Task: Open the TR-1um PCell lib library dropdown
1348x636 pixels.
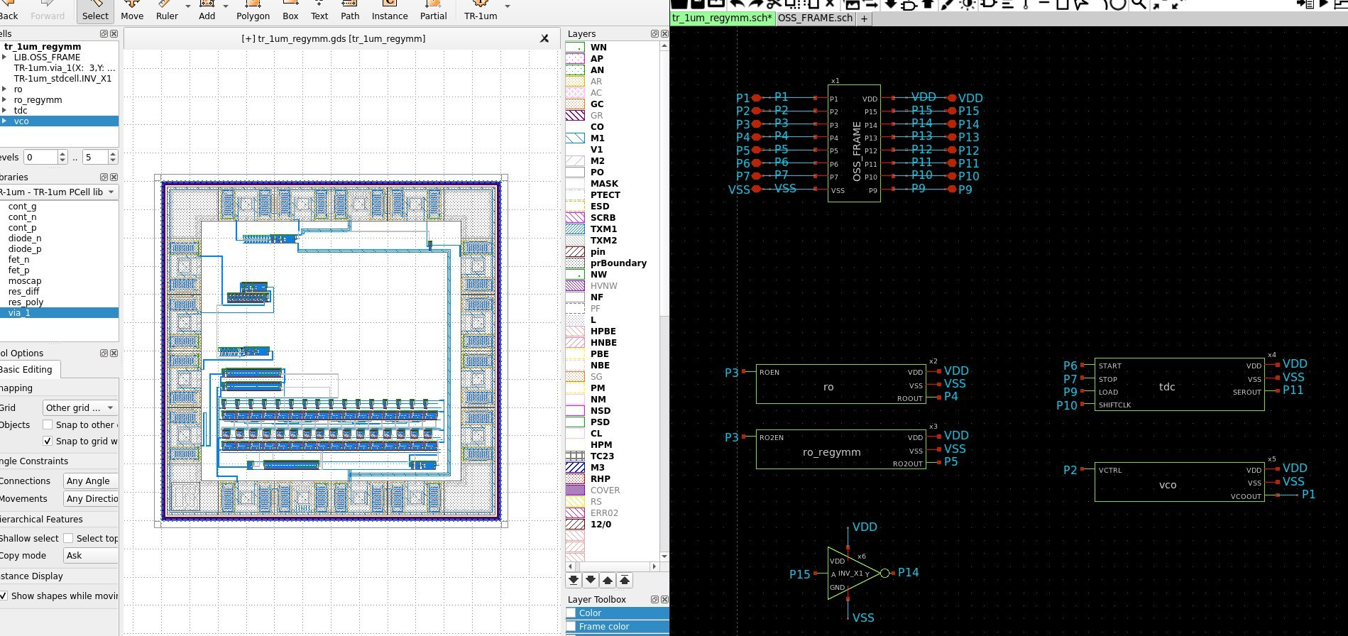Action: pos(59,192)
